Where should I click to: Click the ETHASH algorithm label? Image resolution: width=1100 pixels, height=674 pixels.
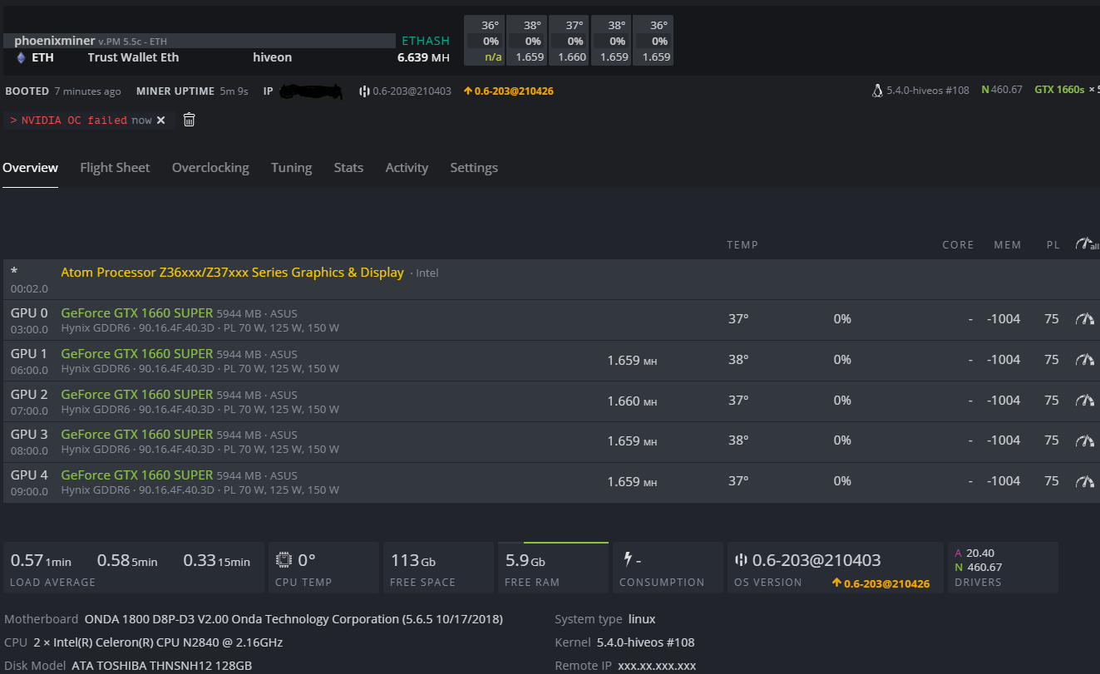coord(426,41)
